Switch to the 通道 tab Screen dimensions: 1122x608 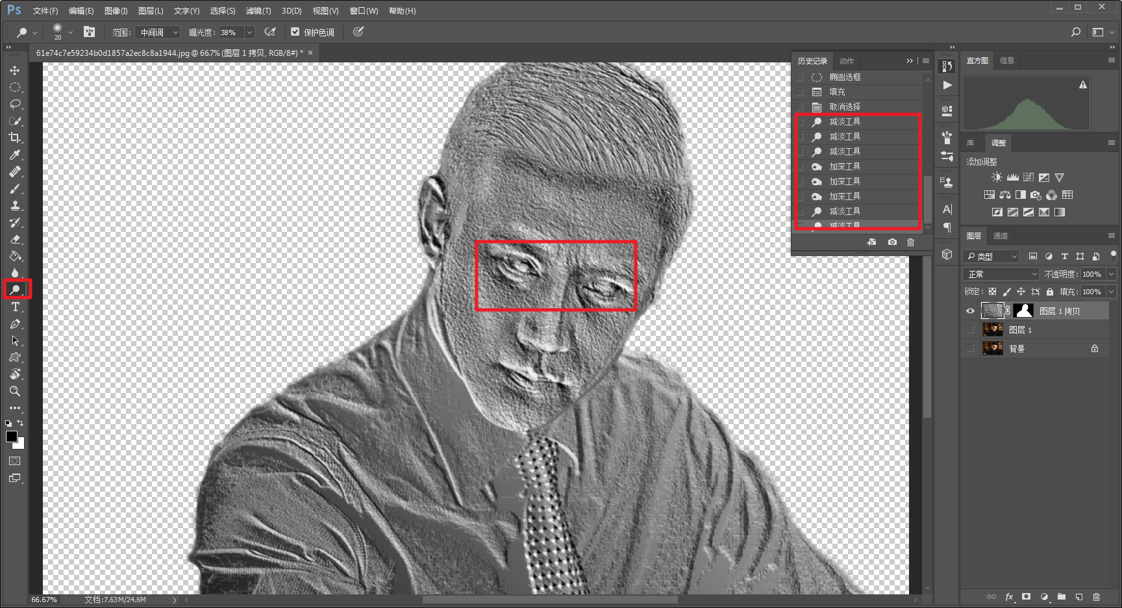[x=1001, y=236]
